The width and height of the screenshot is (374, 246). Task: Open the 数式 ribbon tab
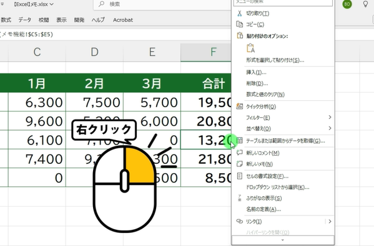[6, 20]
